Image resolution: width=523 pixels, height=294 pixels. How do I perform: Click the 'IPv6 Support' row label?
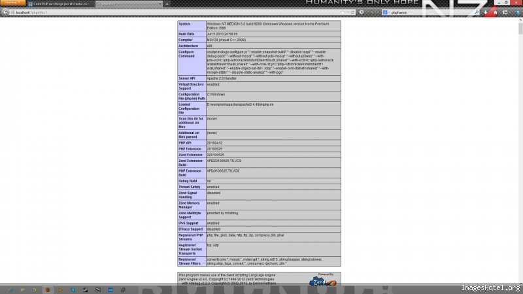(188, 223)
